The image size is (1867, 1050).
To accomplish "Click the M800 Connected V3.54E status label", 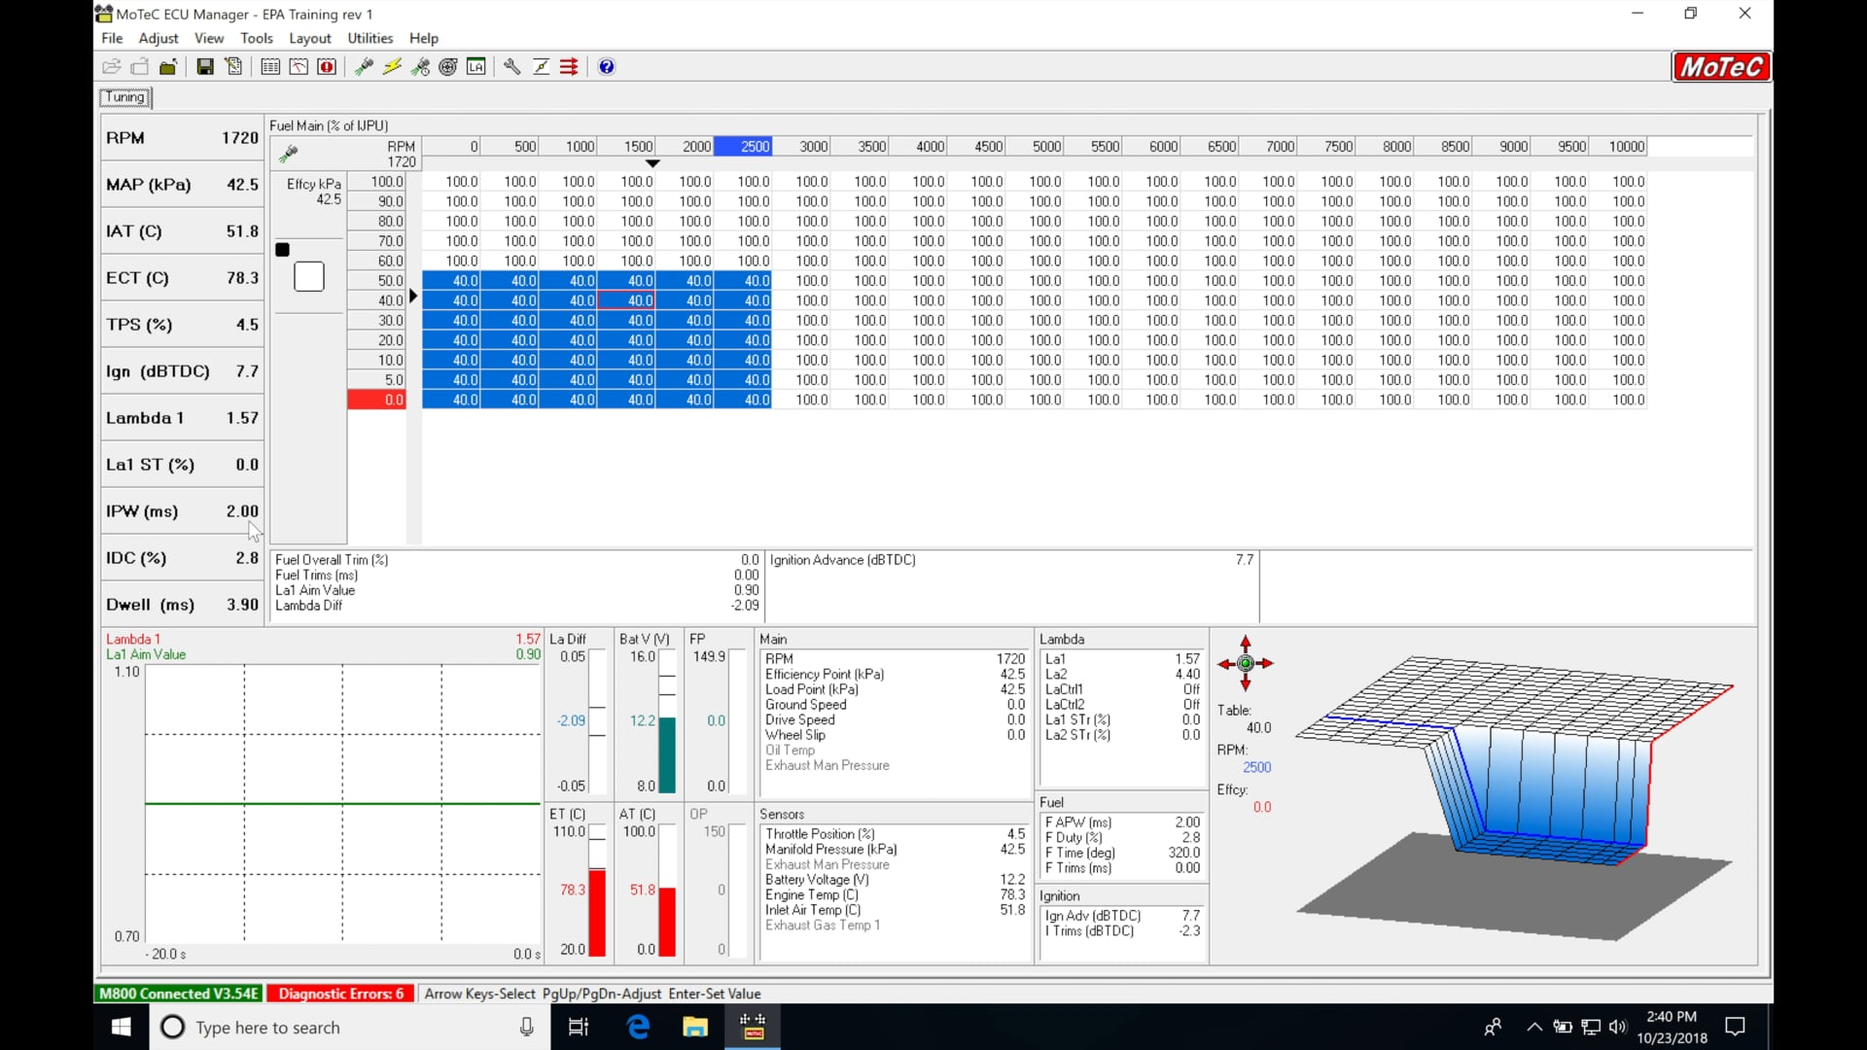I will click(178, 994).
